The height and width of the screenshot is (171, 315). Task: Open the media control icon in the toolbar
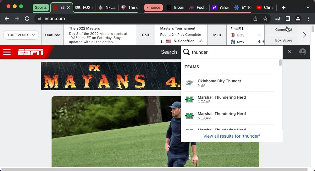(x=278, y=19)
